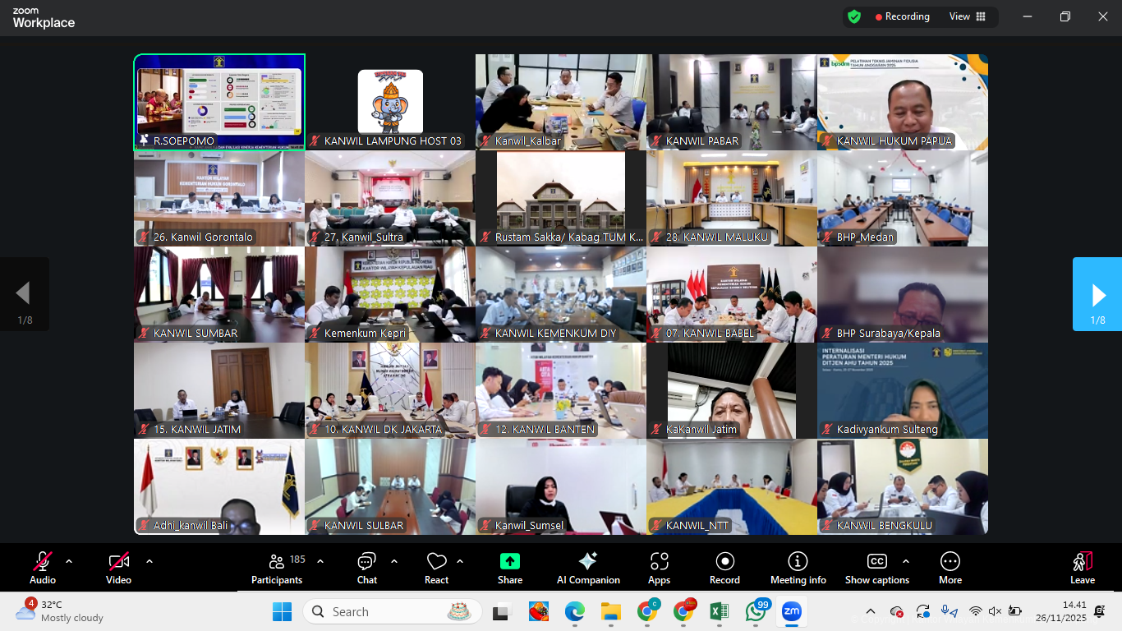This screenshot has height=631, width=1122.
Task: Open AI Companion
Action: tap(588, 562)
